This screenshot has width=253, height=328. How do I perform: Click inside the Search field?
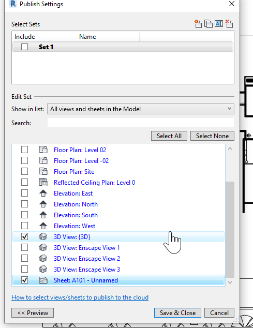[141, 123]
